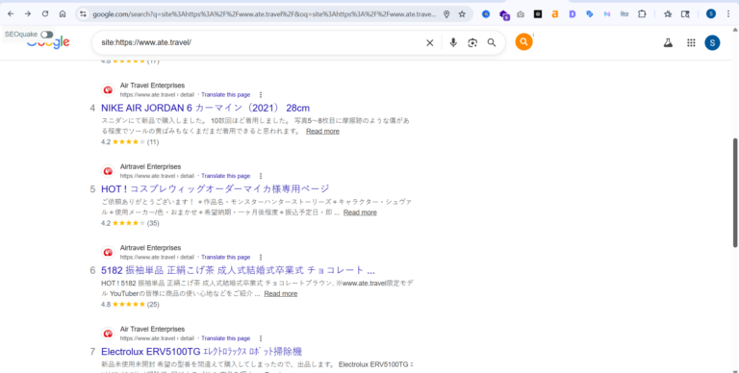739x373 pixels.
Task: Click the 'Airtravel Enterprises' name above result 5
Action: pyautogui.click(x=150, y=166)
